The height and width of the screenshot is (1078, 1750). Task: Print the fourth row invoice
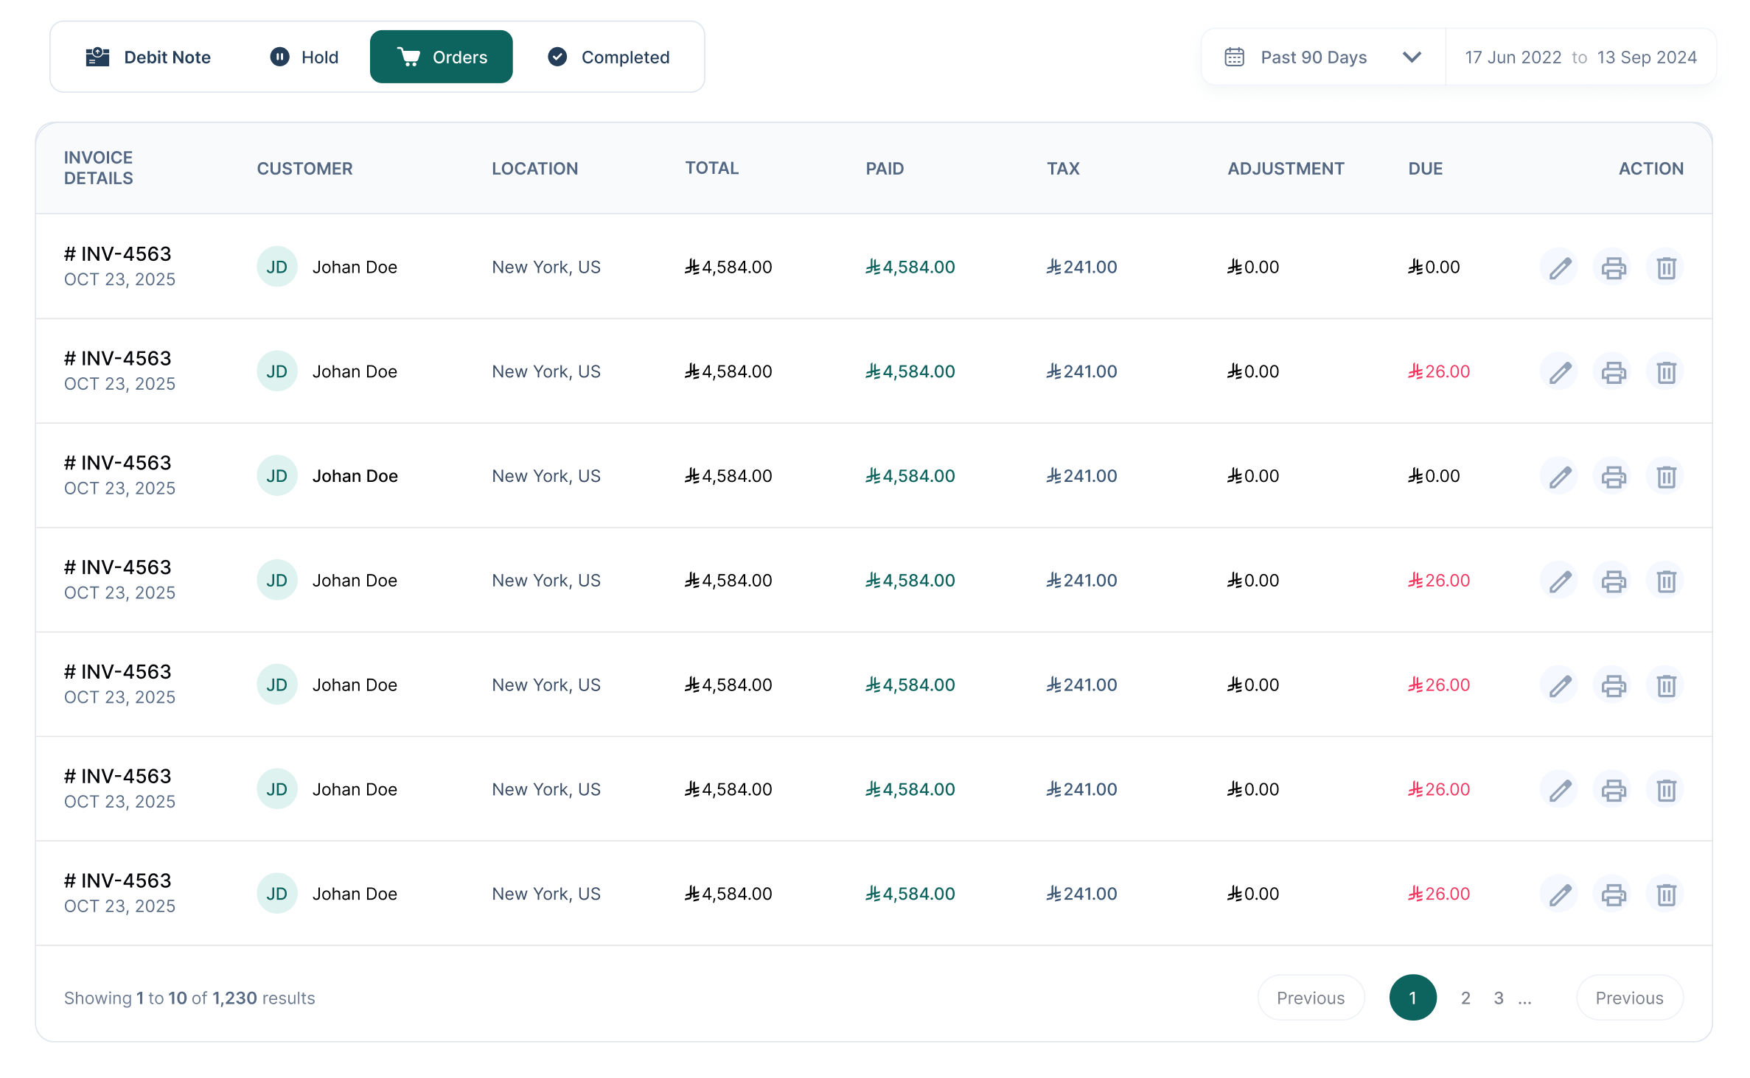click(1613, 581)
